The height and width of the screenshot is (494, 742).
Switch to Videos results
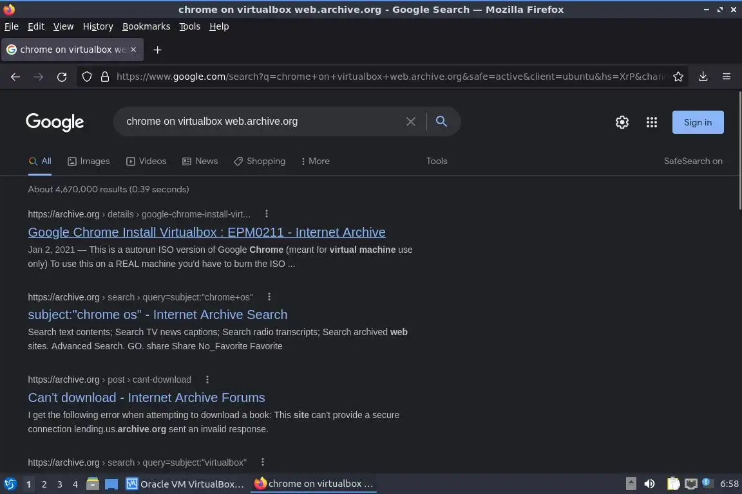pyautogui.click(x=146, y=161)
